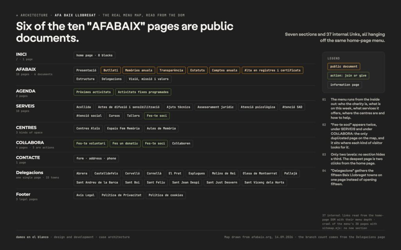Click the El Prat chip
Viewport: 401px width, 250px height.
coord(175,174)
